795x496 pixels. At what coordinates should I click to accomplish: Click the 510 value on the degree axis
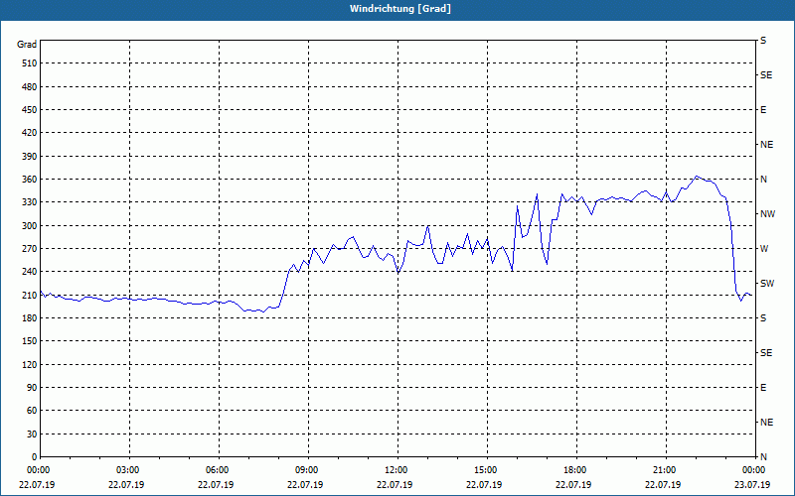coord(29,63)
